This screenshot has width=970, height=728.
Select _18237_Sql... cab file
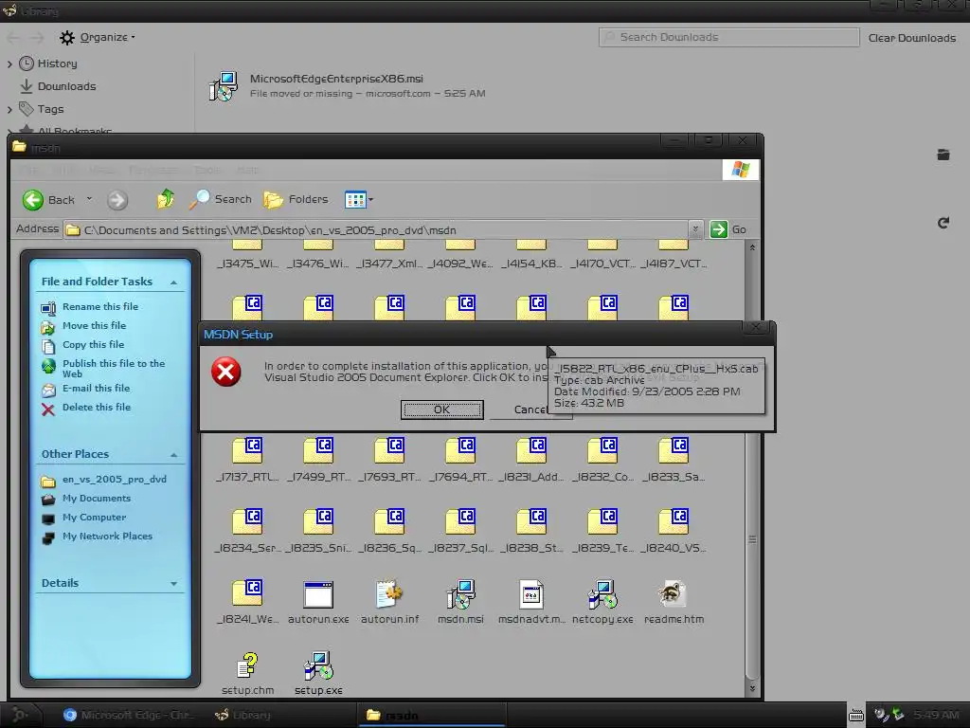click(461, 522)
